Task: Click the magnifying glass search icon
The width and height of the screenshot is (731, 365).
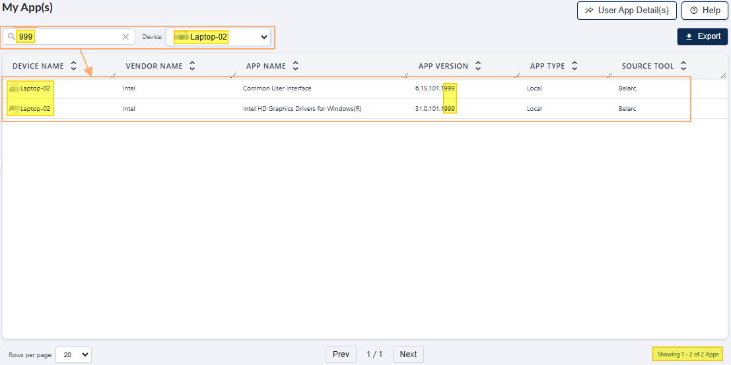Action: pos(11,37)
